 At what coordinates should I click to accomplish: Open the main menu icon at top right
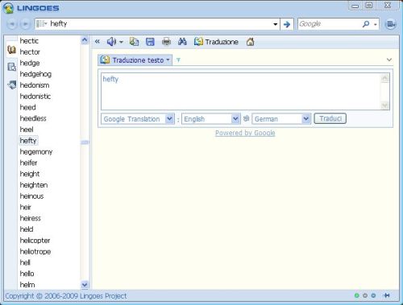coord(391,24)
